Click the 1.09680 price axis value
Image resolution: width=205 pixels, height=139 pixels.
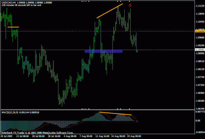point(200,37)
